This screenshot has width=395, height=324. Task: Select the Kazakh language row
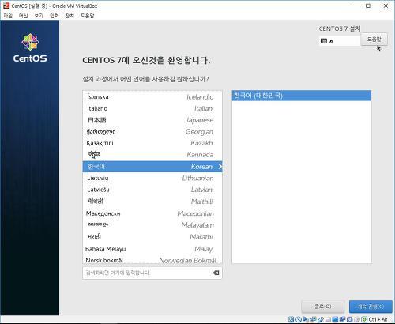[152, 143]
